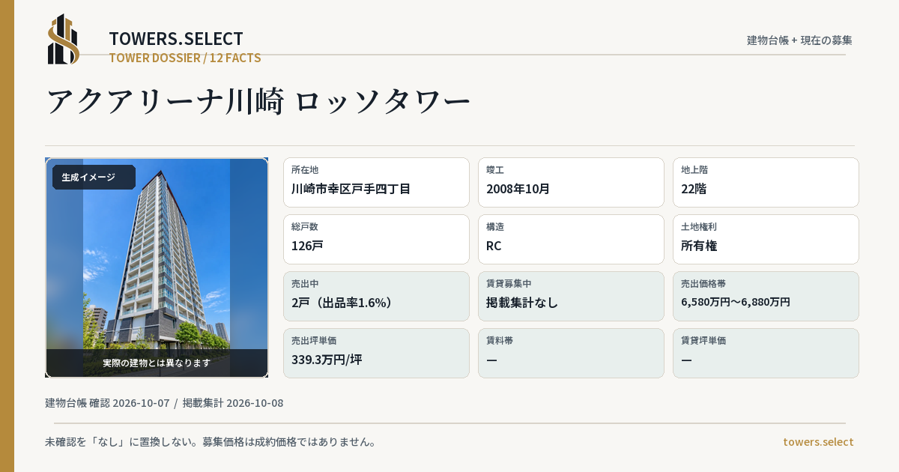Click the TOWERS.SELECT brand name

click(176, 39)
